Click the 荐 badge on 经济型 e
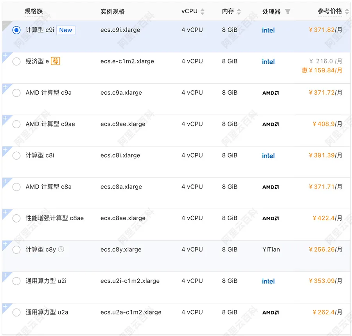 tap(56, 61)
